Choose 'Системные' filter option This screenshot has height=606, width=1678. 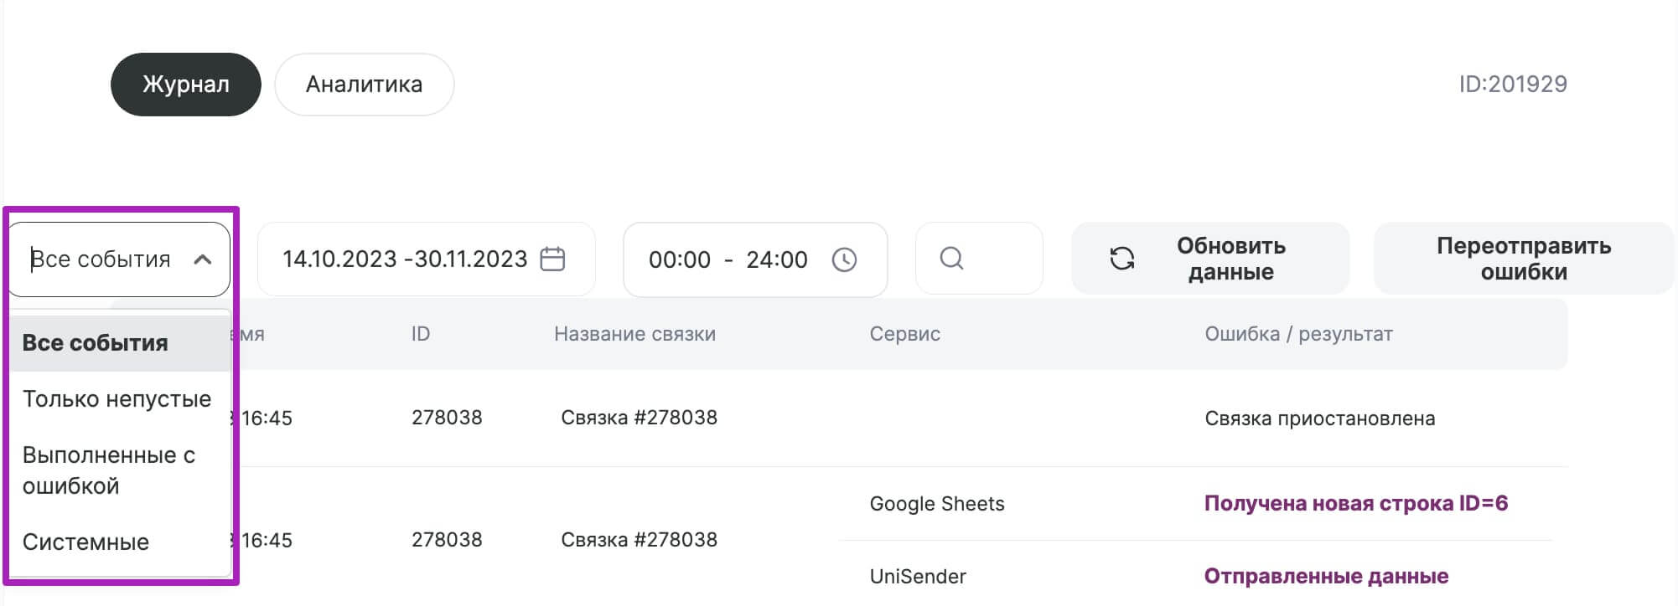(x=121, y=542)
